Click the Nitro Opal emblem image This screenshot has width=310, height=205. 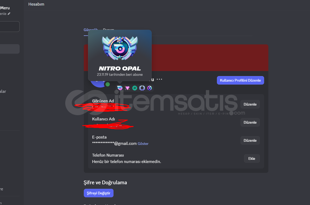(x=120, y=48)
